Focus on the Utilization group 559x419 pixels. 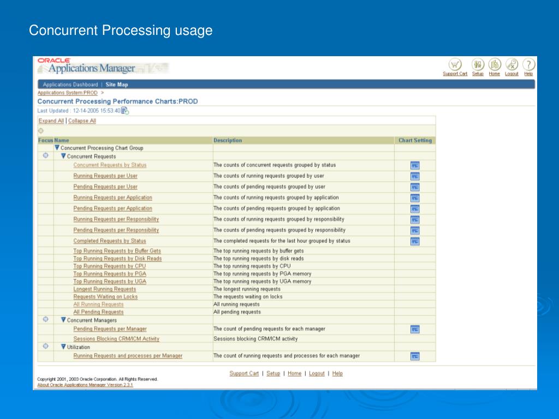click(46, 346)
